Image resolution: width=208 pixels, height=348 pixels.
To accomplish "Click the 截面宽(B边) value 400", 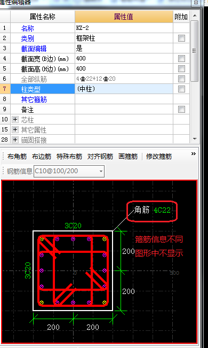I will [124, 58].
